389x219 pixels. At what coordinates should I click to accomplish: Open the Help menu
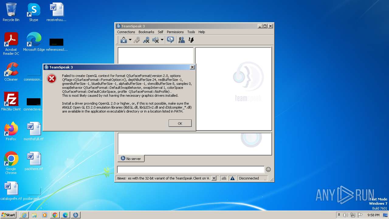click(x=202, y=32)
